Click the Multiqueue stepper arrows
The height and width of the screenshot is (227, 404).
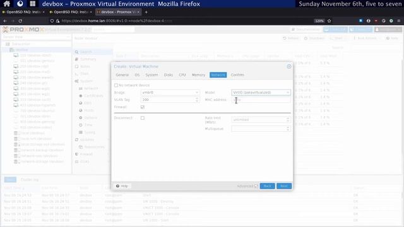(x=288, y=129)
